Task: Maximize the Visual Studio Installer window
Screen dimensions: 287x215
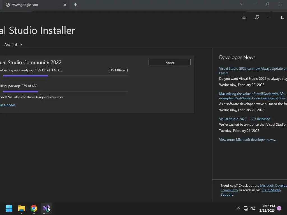Action: [x=283, y=17]
